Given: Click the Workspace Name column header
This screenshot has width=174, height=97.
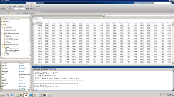Looking at the screenshot, I should (x=9, y=62).
